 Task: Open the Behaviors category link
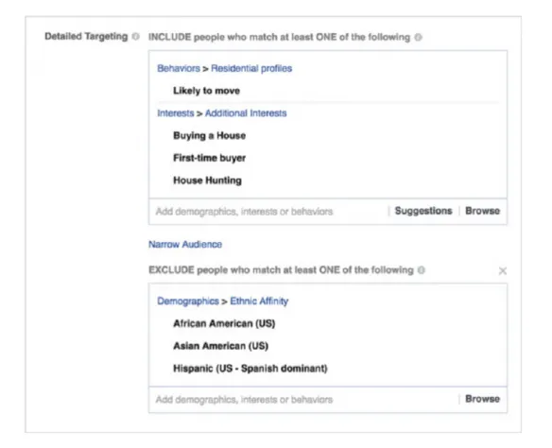179,68
